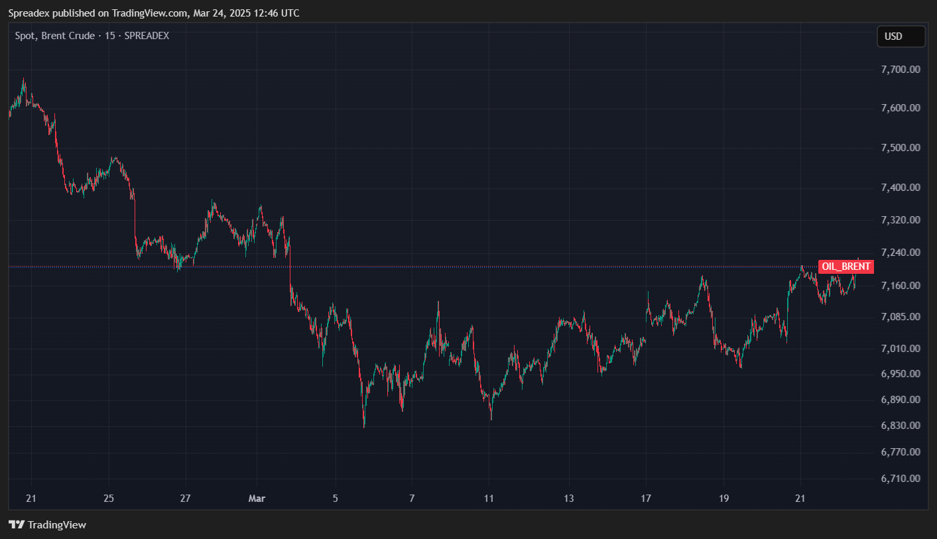Click the 7,700.00 price axis label

click(900, 69)
